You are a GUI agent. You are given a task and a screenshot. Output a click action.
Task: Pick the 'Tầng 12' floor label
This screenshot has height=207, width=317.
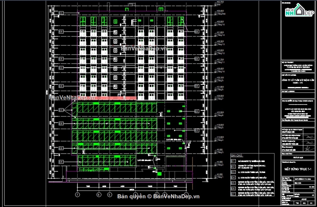tap(221, 53)
